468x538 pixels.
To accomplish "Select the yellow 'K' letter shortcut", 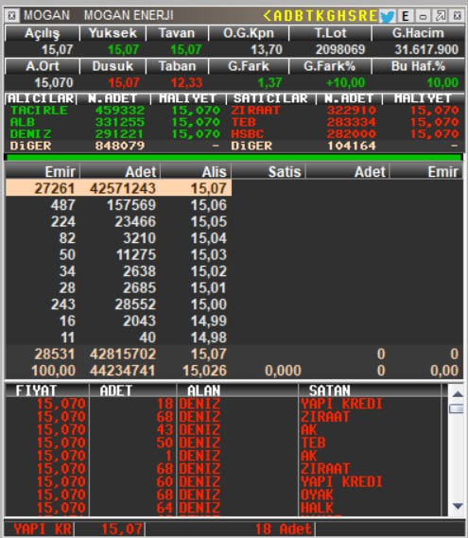I will click(320, 16).
